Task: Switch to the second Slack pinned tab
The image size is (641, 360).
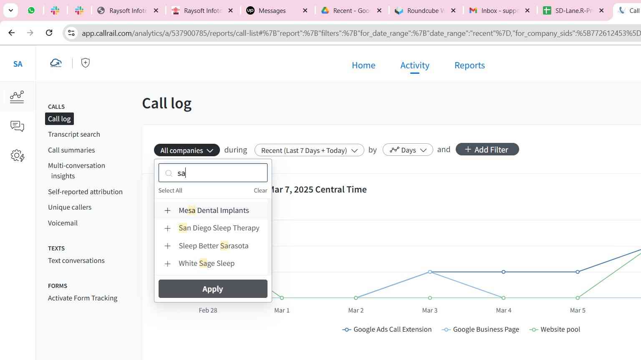Action: tap(79, 10)
